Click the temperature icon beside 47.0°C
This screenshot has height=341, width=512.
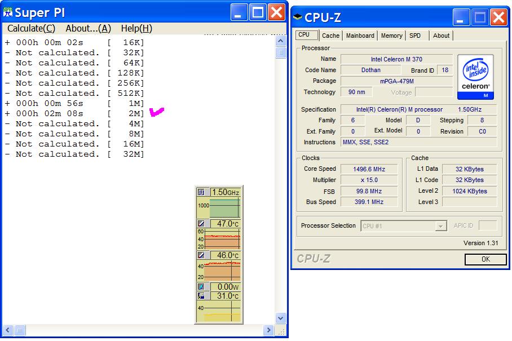point(201,224)
